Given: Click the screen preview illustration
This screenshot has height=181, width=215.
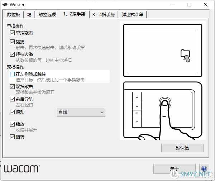Looking at the screenshot, I should pos(163,50).
